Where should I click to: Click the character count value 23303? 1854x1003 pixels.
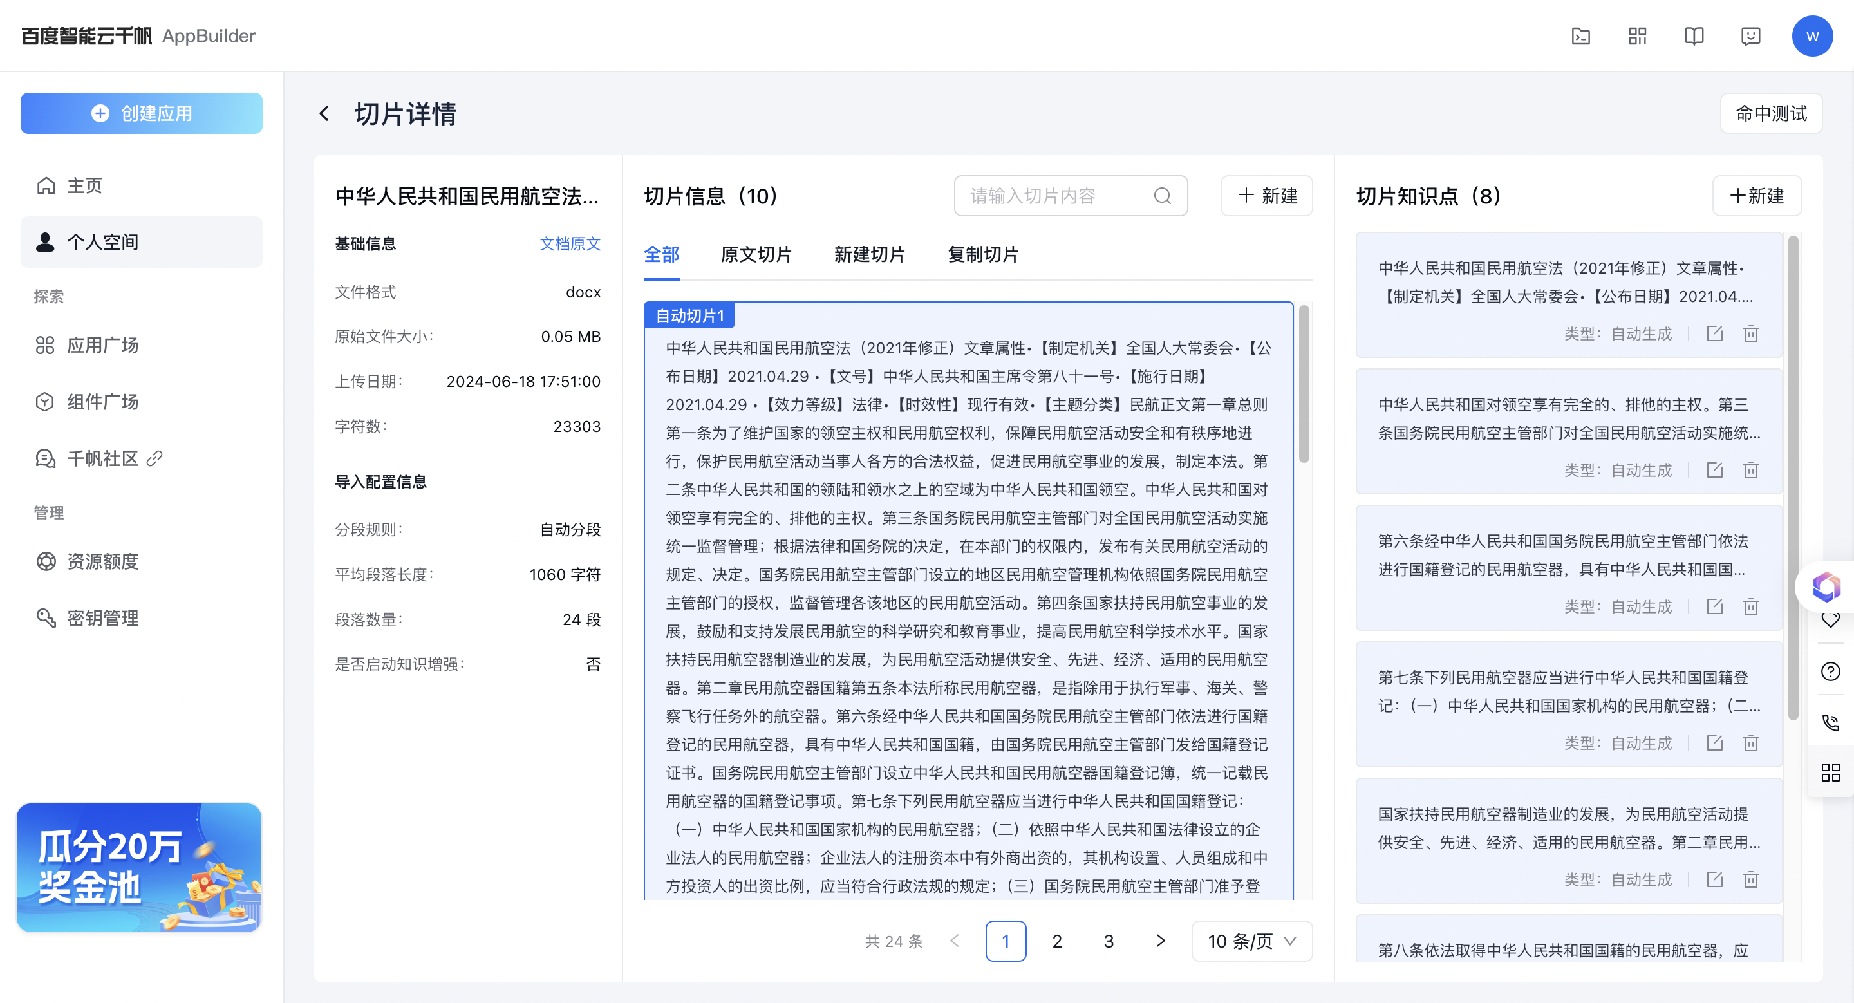click(x=577, y=427)
